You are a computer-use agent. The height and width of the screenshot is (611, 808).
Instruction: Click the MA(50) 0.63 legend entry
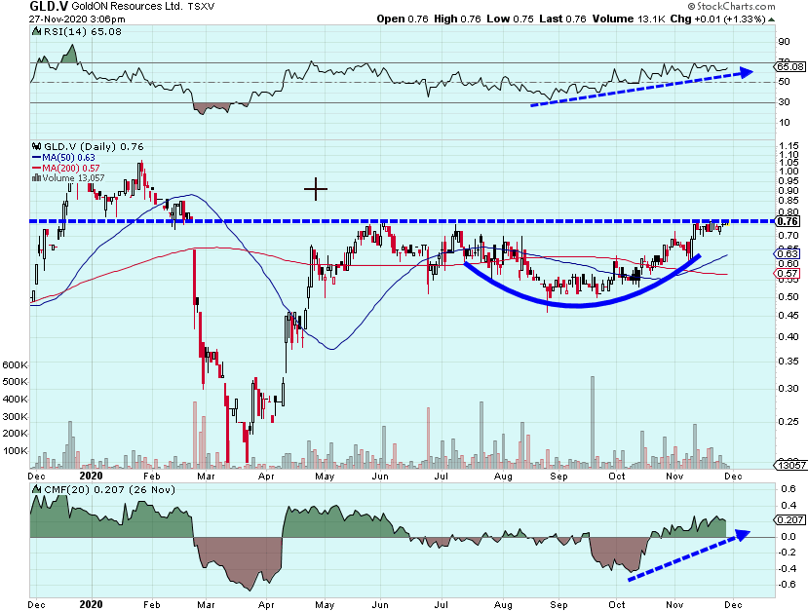64,158
